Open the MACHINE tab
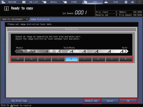 [x=10, y=2]
